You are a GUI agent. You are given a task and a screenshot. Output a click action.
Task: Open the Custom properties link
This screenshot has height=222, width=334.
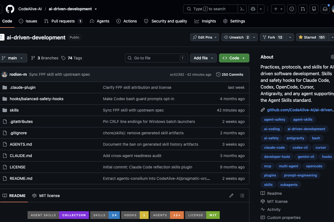tap(281, 218)
